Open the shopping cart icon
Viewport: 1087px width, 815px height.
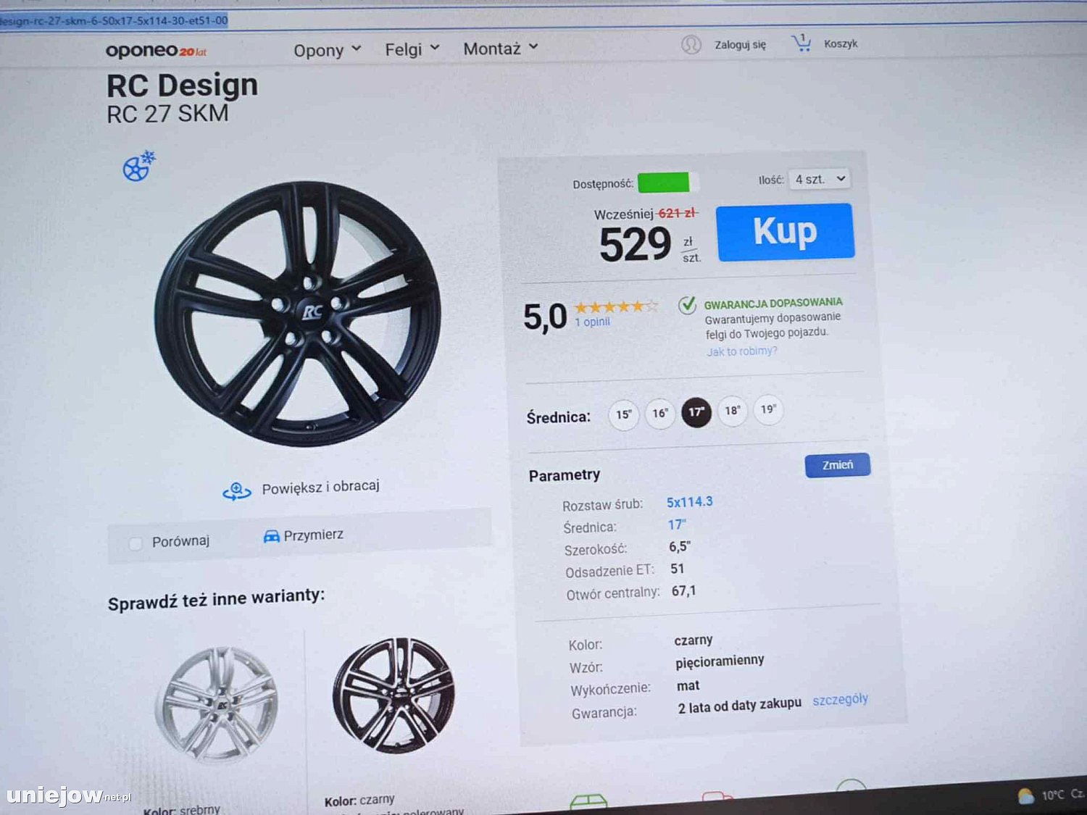pos(801,43)
